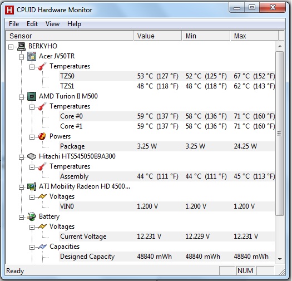Collapse Temperatures under Acer JV50TR

(x=32, y=67)
